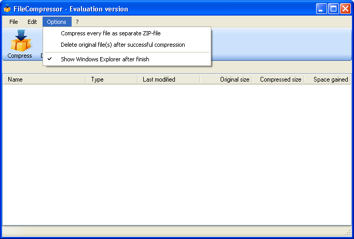Enable Compress every file as separate ZIP-file

(111, 33)
